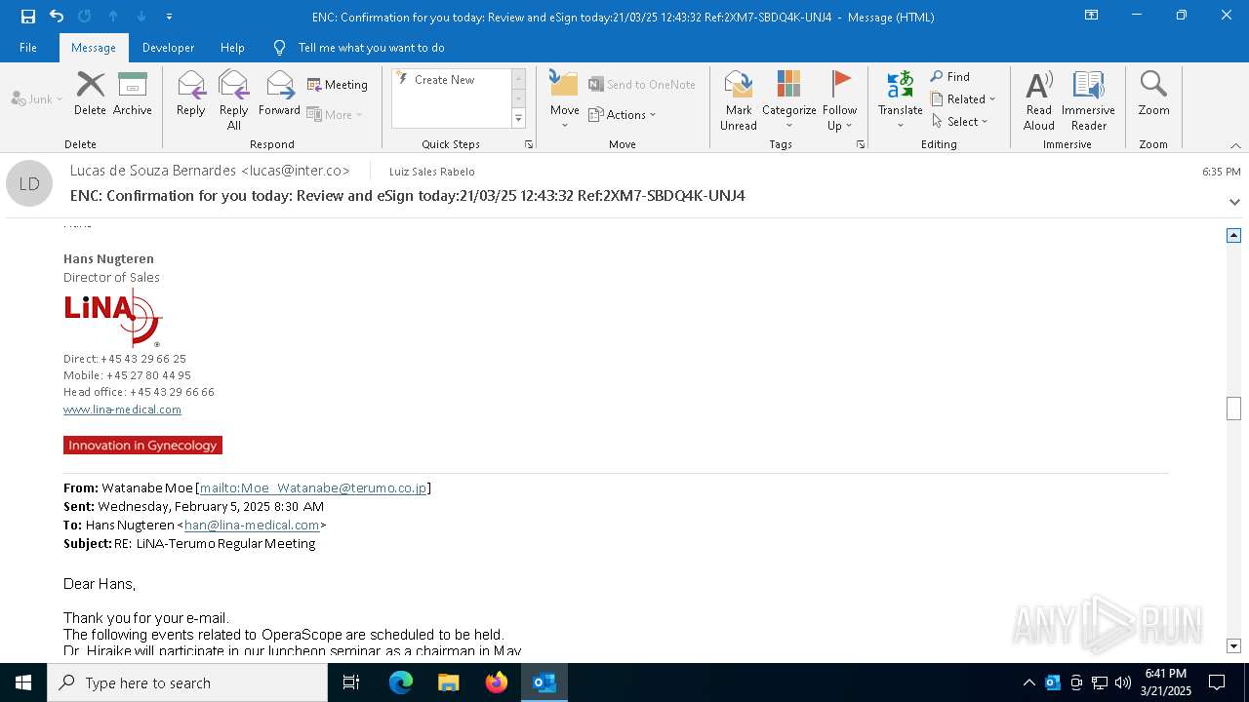The height and width of the screenshot is (702, 1249).
Task: Open the Windows Start menu
Action: [23, 682]
